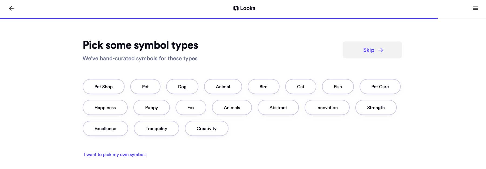Select the Puppy symbol type

(151, 107)
